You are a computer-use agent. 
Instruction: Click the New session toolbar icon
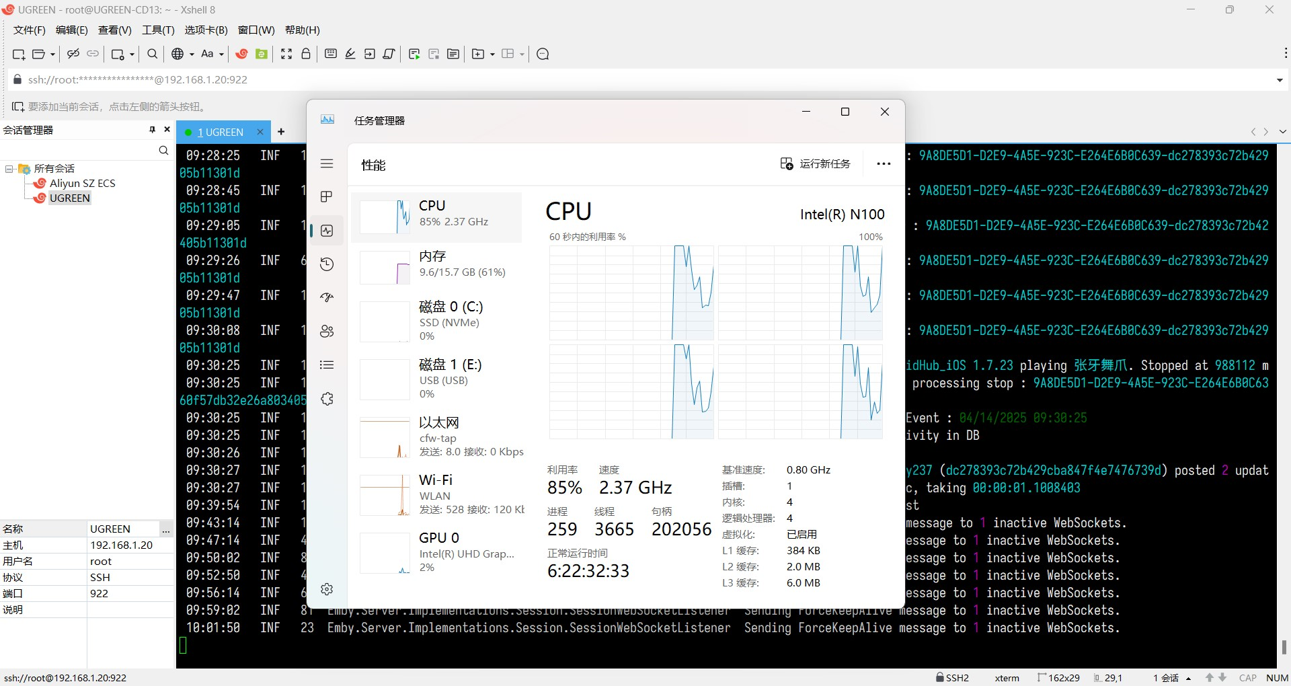[19, 54]
